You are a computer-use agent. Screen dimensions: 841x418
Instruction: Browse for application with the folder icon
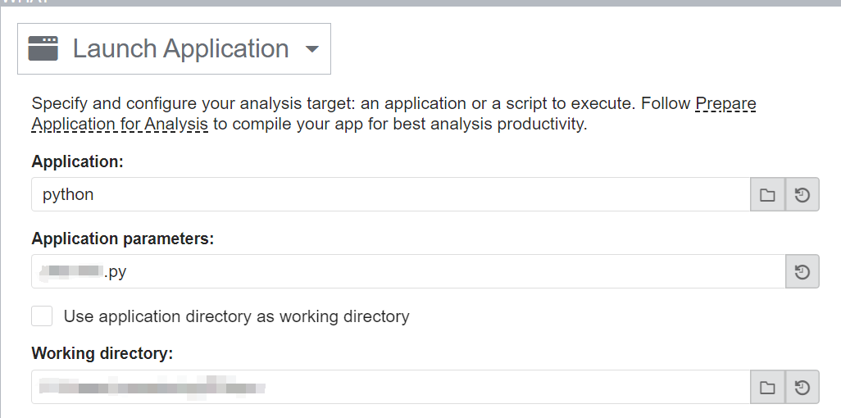(767, 195)
